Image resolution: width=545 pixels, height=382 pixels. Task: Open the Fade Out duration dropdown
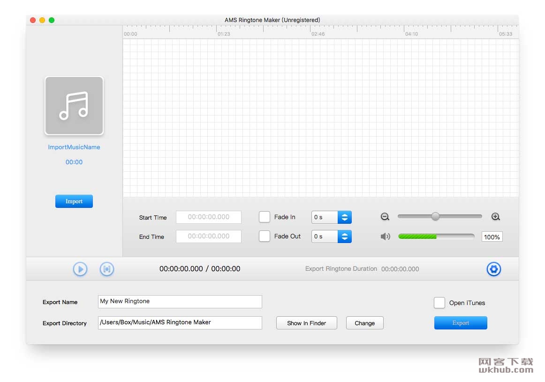click(332, 237)
